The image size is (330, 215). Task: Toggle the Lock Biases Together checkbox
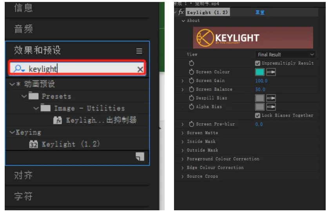click(257, 115)
